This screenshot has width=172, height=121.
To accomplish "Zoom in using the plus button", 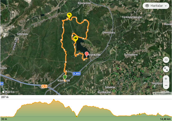I will (x=166, y=79).
